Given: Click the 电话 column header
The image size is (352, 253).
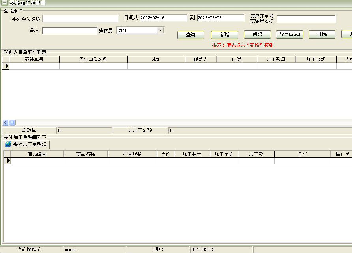Looking at the screenshot, I should [x=237, y=60].
